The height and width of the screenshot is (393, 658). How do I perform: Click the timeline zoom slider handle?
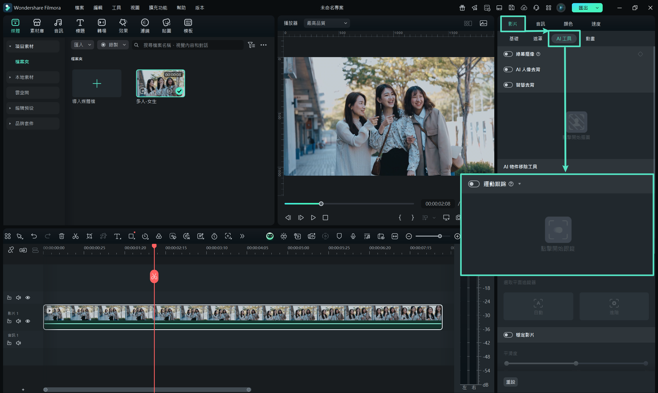click(x=440, y=236)
